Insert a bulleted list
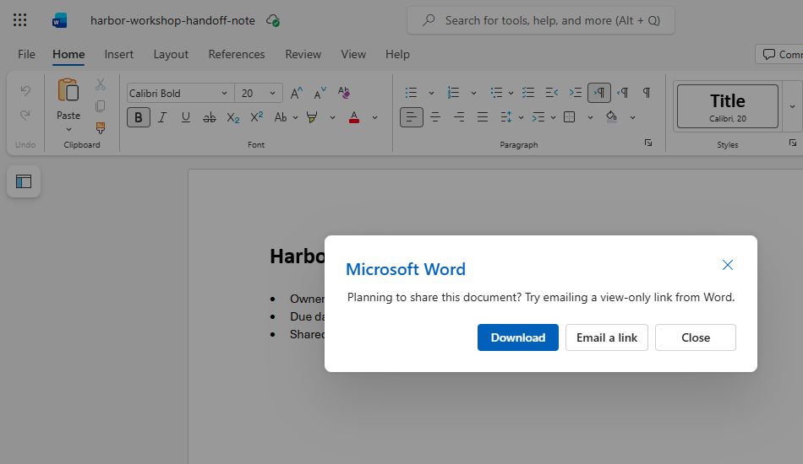The height and width of the screenshot is (464, 803). tap(411, 93)
